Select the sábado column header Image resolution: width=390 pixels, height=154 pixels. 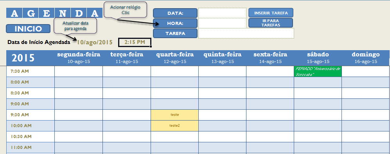(318, 58)
